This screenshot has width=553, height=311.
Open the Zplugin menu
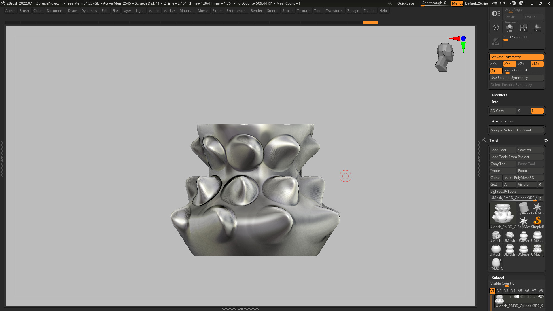pos(353,11)
